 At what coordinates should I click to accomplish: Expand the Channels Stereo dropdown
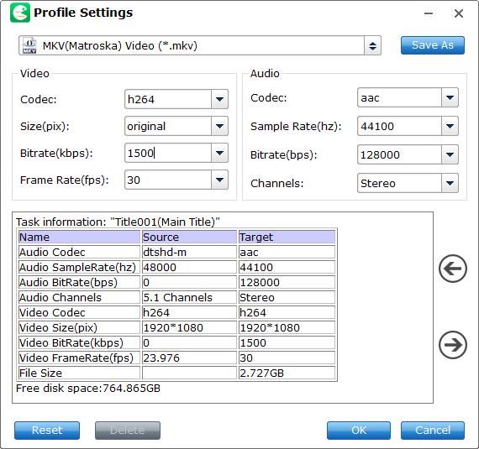450,183
